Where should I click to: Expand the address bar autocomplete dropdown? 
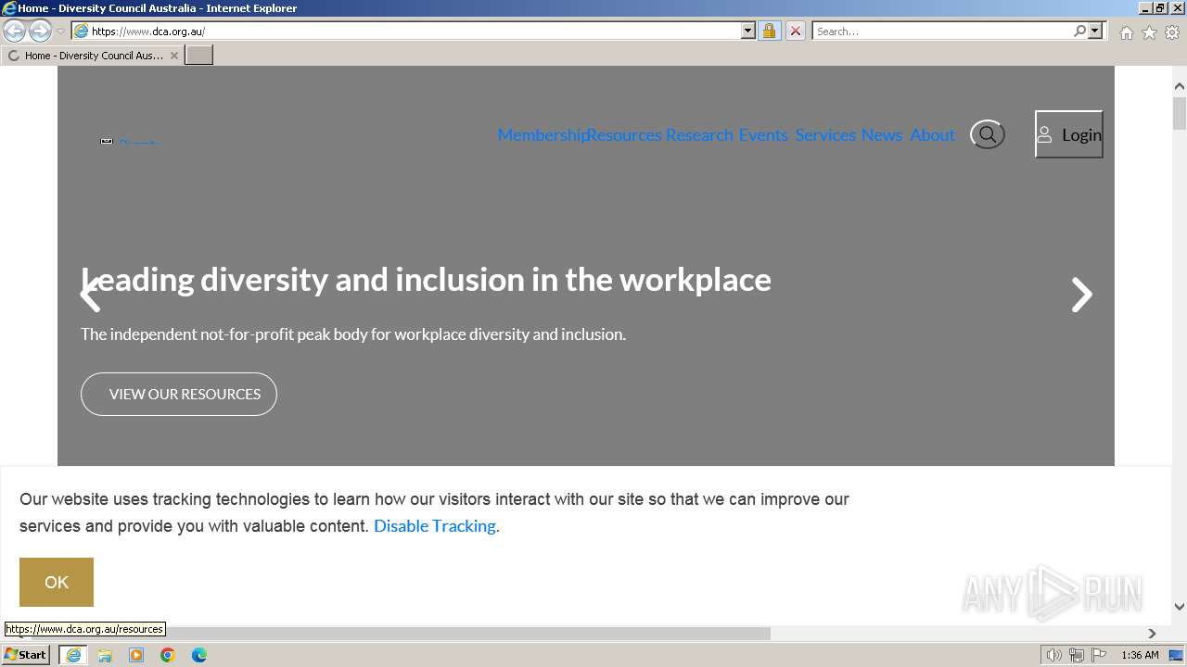click(x=748, y=31)
